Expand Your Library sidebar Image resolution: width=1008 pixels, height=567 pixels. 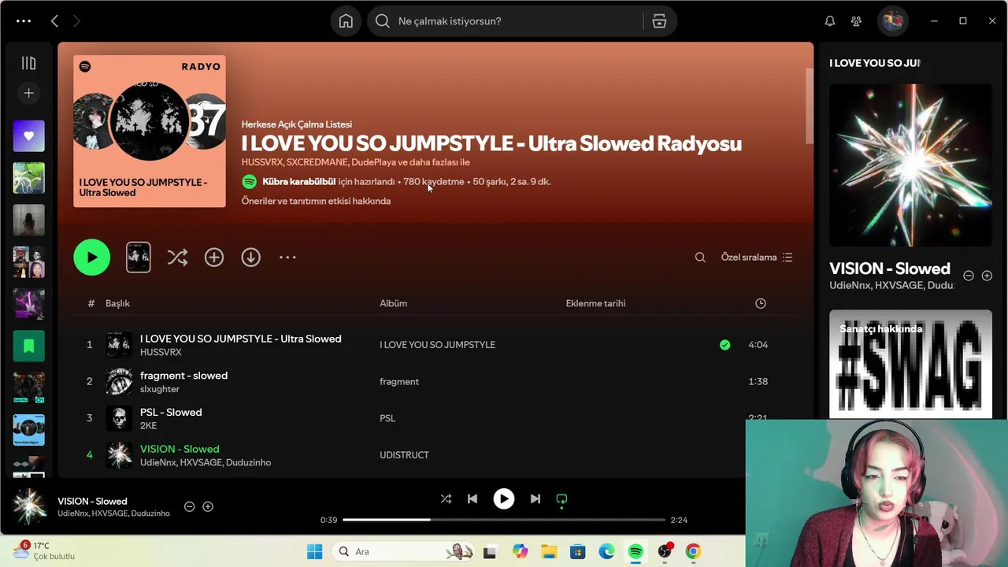[x=28, y=63]
